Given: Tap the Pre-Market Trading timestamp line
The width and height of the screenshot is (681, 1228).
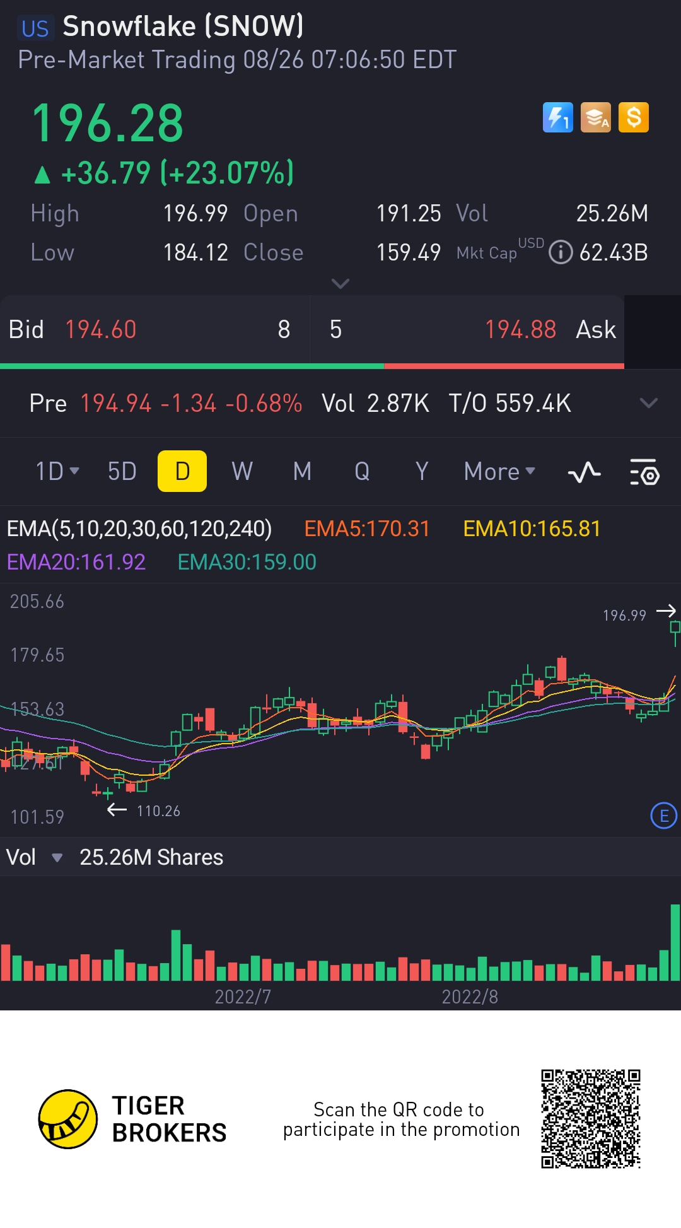Looking at the screenshot, I should click(237, 60).
